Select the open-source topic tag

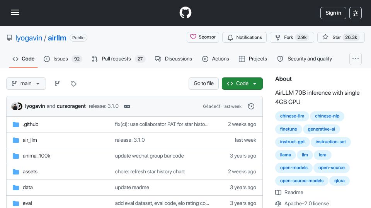coord(331,168)
